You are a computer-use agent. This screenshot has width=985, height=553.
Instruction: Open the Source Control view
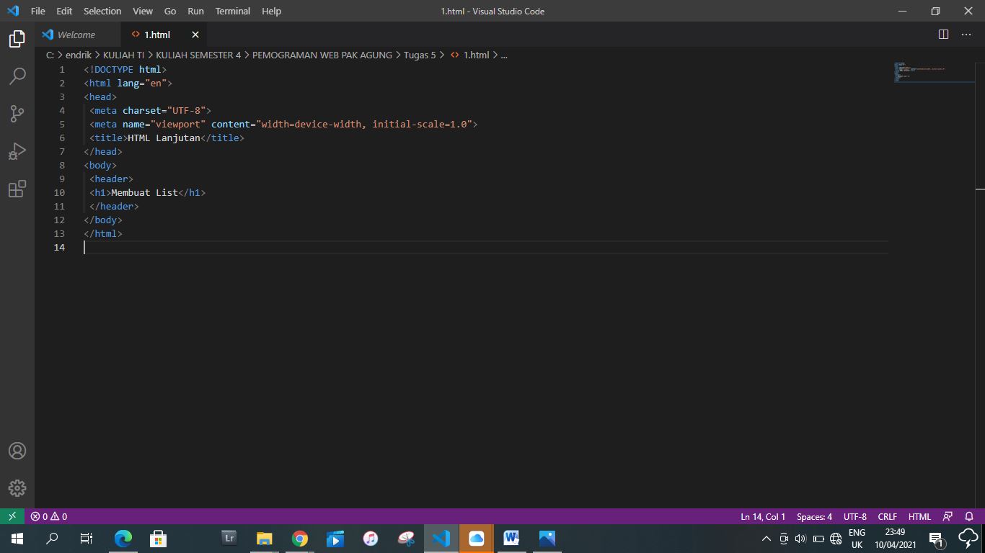pos(17,113)
